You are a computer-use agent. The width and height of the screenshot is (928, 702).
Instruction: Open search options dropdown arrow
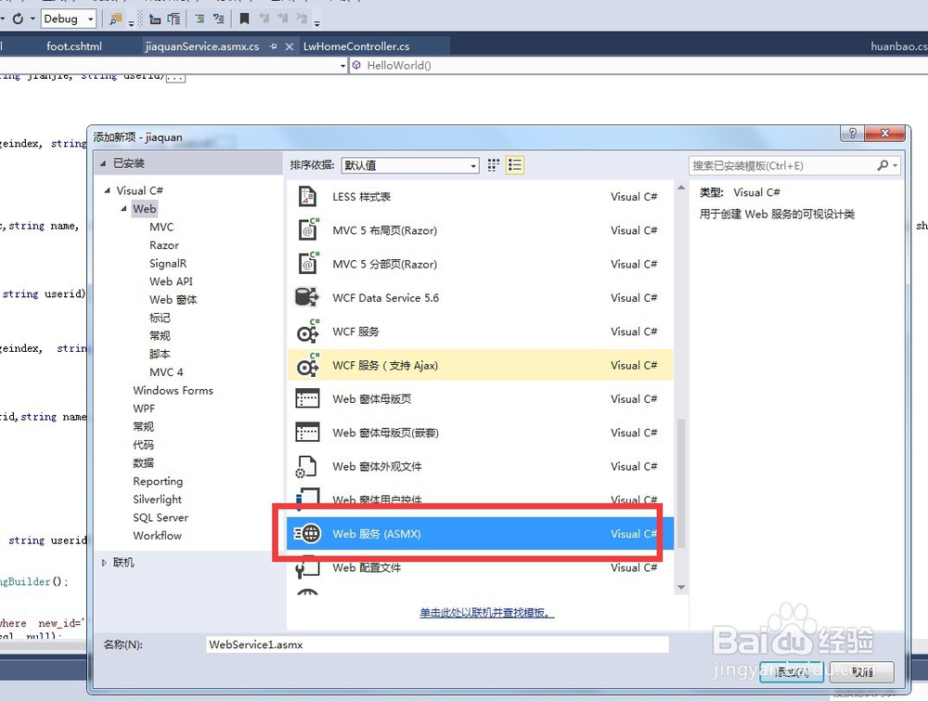click(895, 166)
